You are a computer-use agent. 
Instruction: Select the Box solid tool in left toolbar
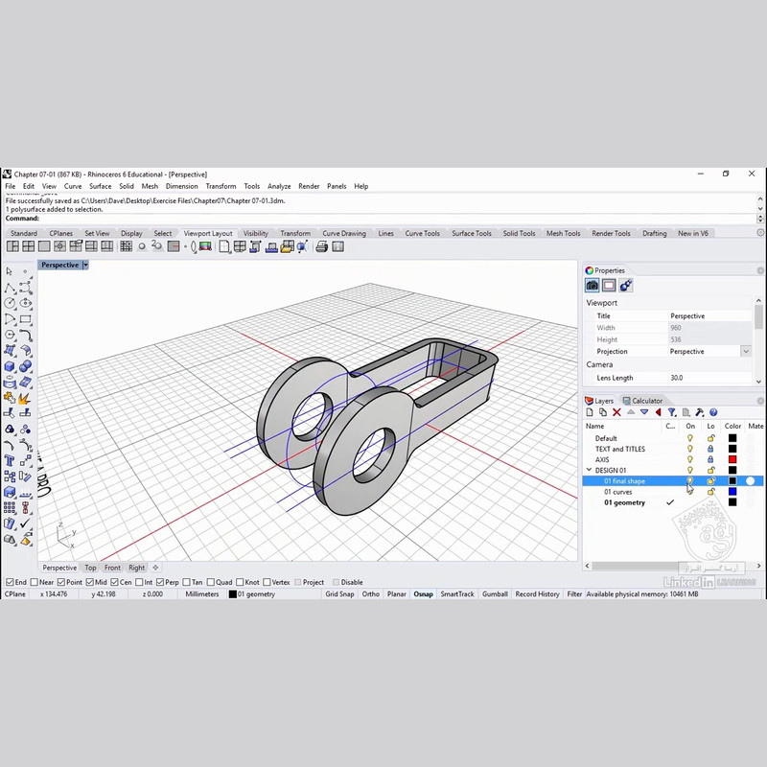(10, 365)
